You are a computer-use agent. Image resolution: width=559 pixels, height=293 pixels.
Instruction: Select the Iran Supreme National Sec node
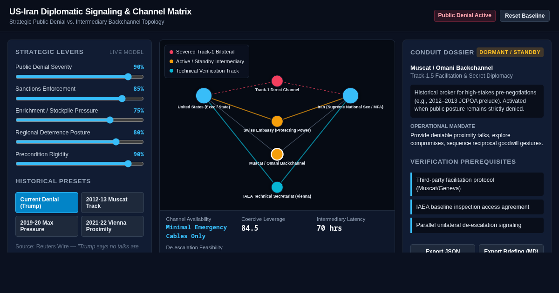[350, 96]
